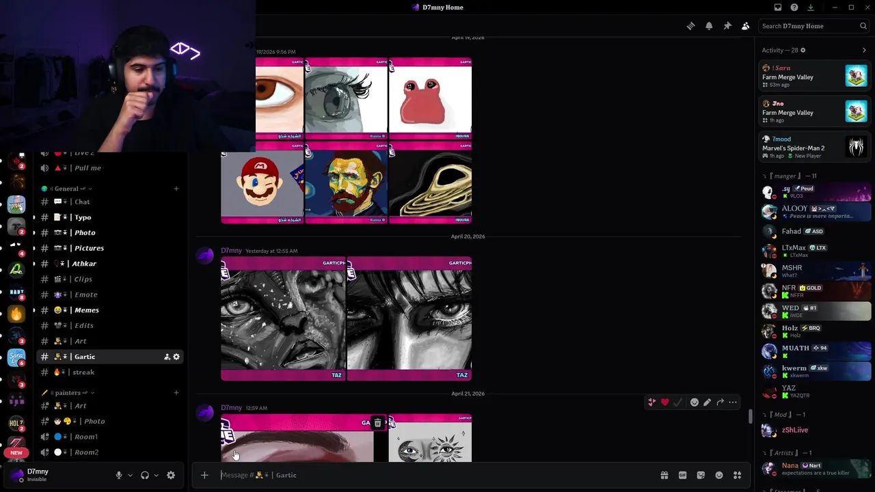875x492 pixels.
Task: Click the plus upload button in message bar
Action: [204, 475]
